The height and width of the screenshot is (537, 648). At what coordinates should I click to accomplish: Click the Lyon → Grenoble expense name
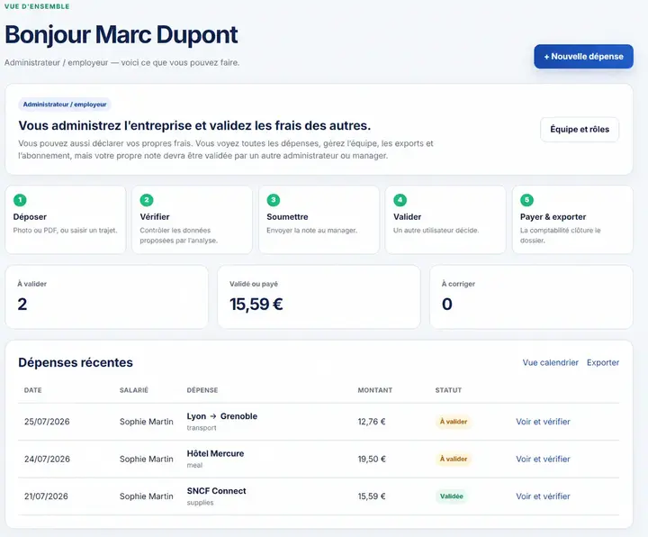[222, 416]
